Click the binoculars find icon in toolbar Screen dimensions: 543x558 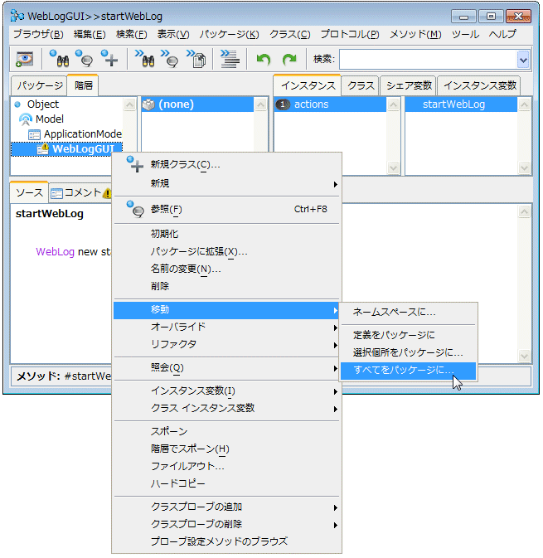(58, 59)
